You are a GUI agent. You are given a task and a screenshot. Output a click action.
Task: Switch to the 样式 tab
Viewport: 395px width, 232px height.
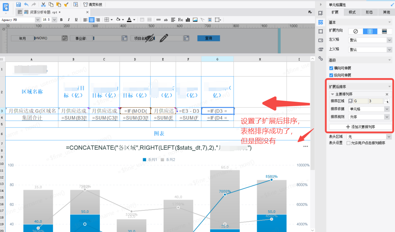[352, 12]
